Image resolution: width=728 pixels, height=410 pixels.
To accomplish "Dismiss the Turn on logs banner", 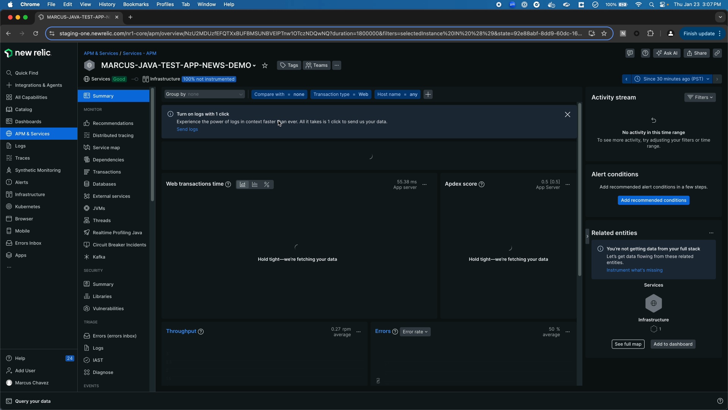I will (x=567, y=115).
